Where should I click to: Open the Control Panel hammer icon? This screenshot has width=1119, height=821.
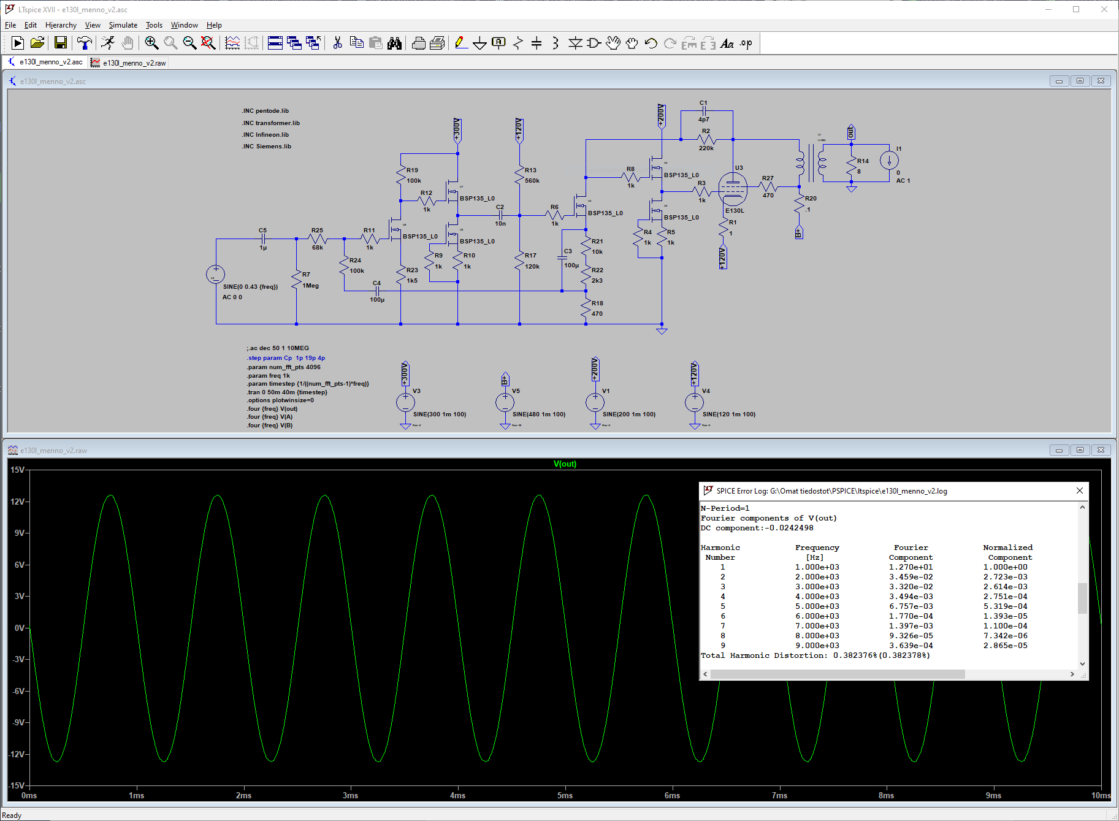[85, 43]
